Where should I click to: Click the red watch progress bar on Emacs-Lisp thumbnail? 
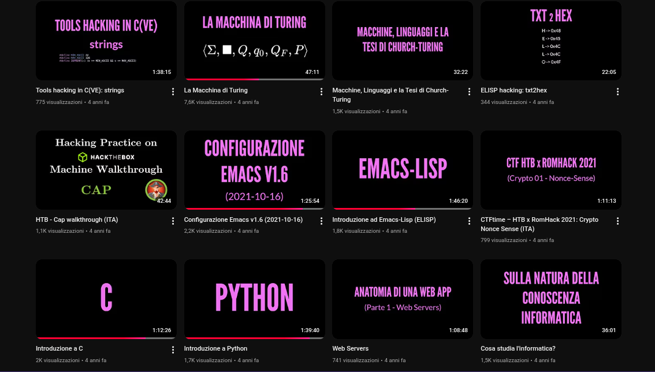click(374, 209)
